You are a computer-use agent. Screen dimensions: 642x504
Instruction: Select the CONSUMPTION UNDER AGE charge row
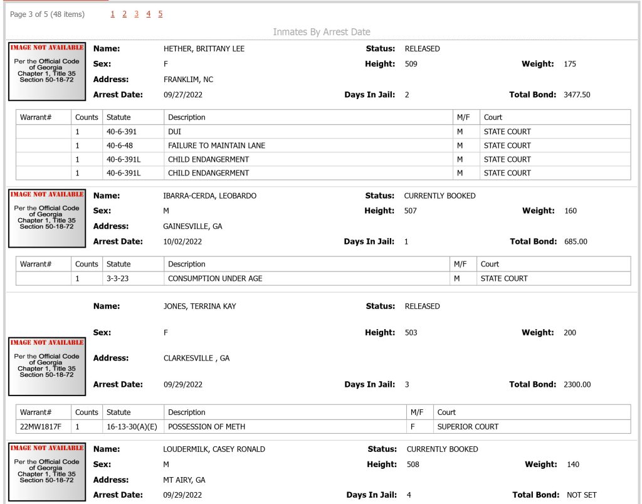(x=323, y=278)
